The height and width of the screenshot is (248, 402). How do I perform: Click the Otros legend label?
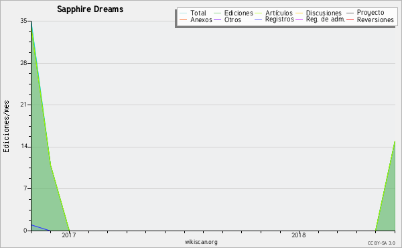pos(232,19)
